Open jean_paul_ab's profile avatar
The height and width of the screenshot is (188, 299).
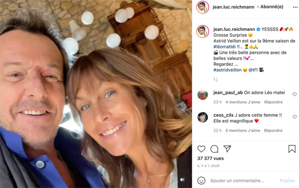(203, 94)
